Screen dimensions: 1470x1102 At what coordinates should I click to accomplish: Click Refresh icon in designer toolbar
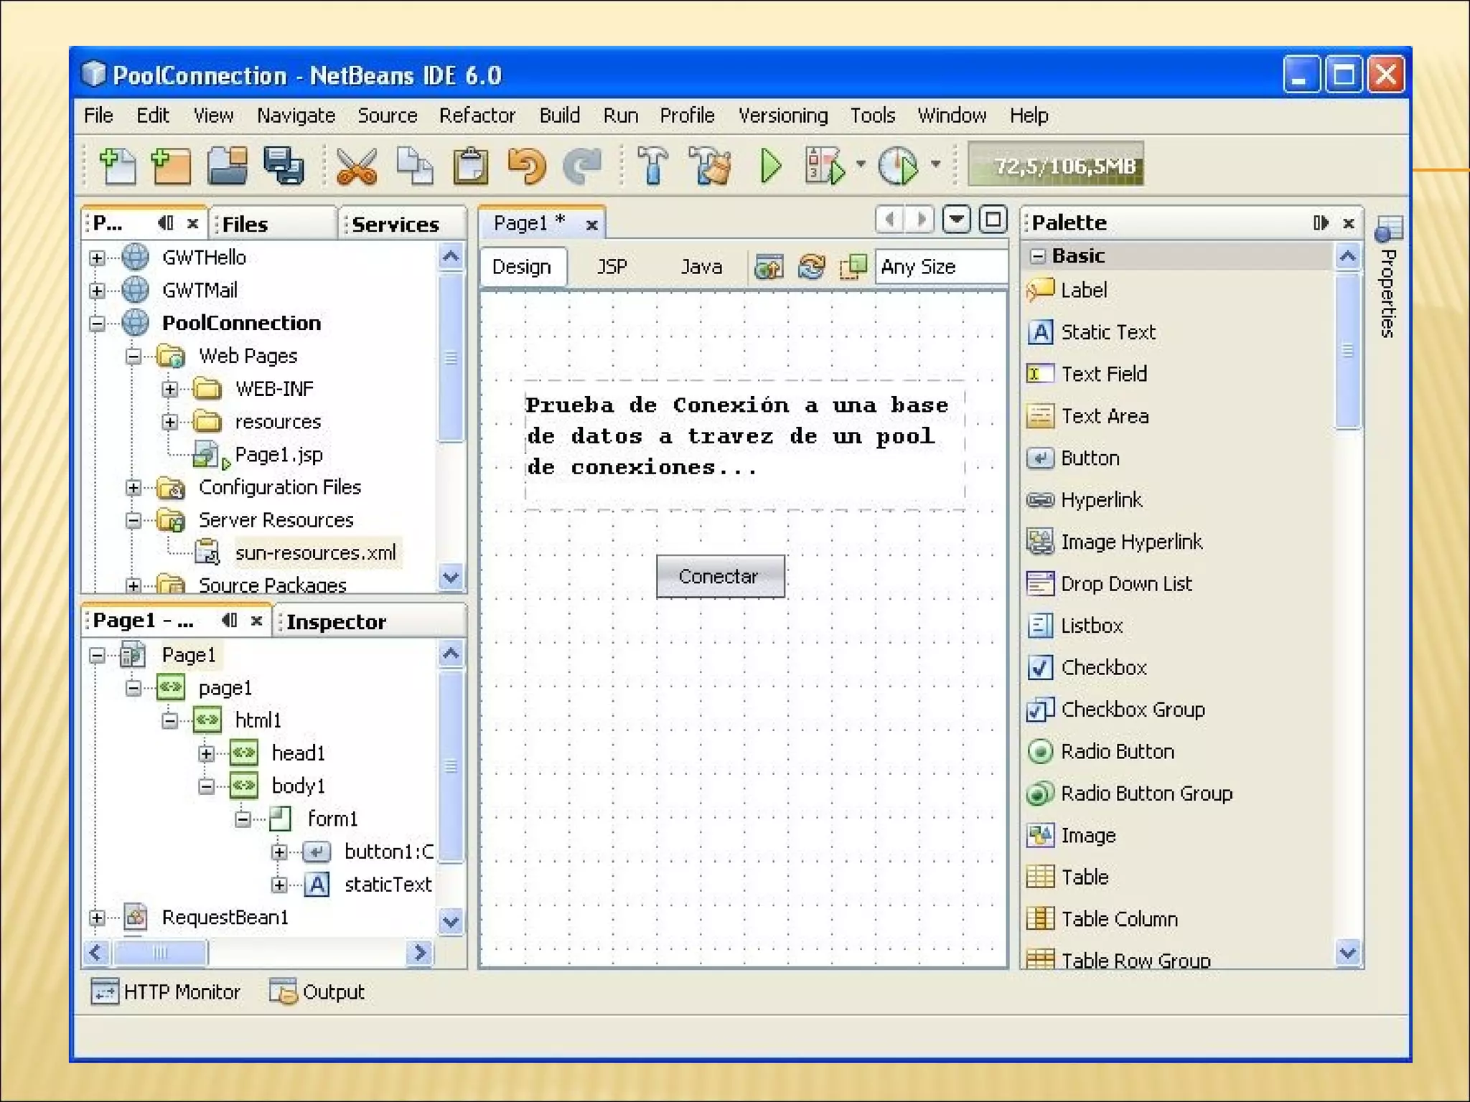click(x=811, y=267)
